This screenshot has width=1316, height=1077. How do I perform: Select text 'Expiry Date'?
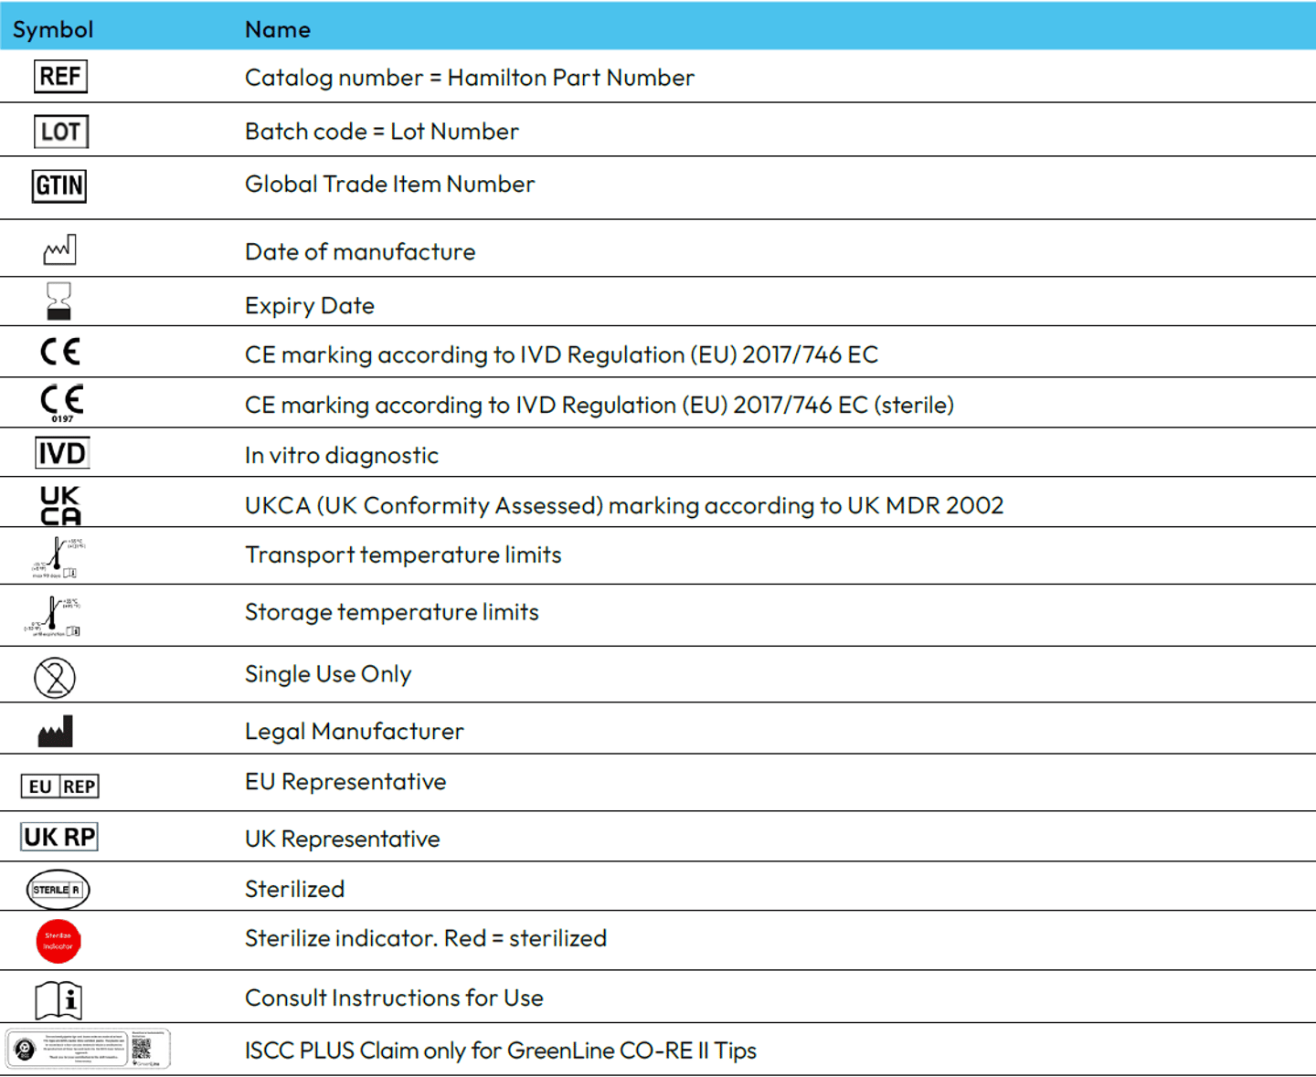[x=310, y=306]
